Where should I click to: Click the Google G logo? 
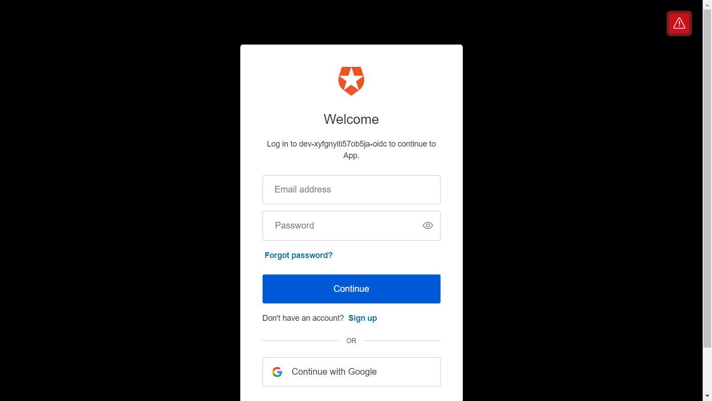click(277, 372)
